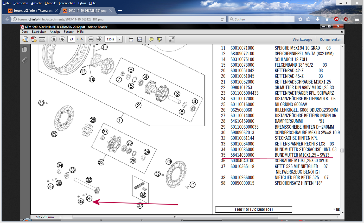Open the Werkzeuge tools pane
This screenshot has height=223, width=364.
pyautogui.click(x=302, y=39)
